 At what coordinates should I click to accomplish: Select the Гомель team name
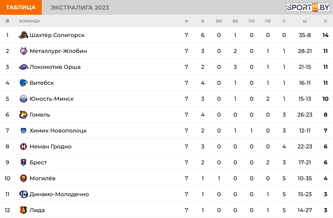[40, 115]
